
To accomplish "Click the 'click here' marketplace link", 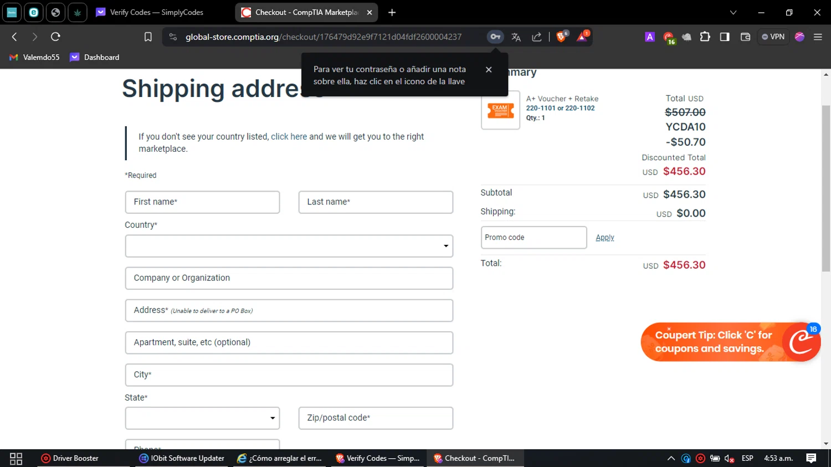I will pos(289,136).
